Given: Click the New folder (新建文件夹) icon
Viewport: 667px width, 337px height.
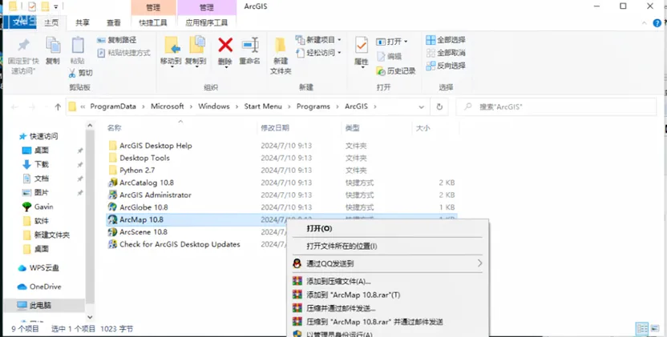Looking at the screenshot, I should 281,46.
